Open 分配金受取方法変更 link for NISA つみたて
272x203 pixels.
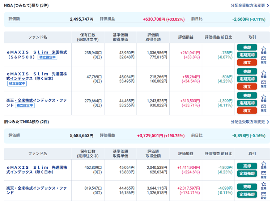click(x=250, y=5)
